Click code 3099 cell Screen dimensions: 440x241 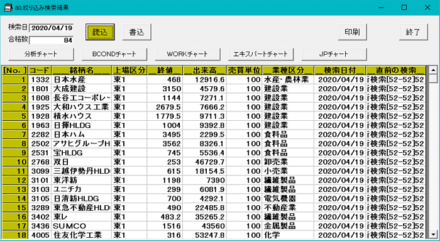click(40, 171)
